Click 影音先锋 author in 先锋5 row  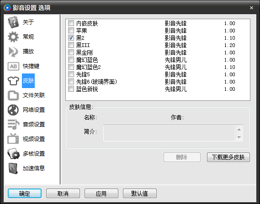[x=176, y=74]
